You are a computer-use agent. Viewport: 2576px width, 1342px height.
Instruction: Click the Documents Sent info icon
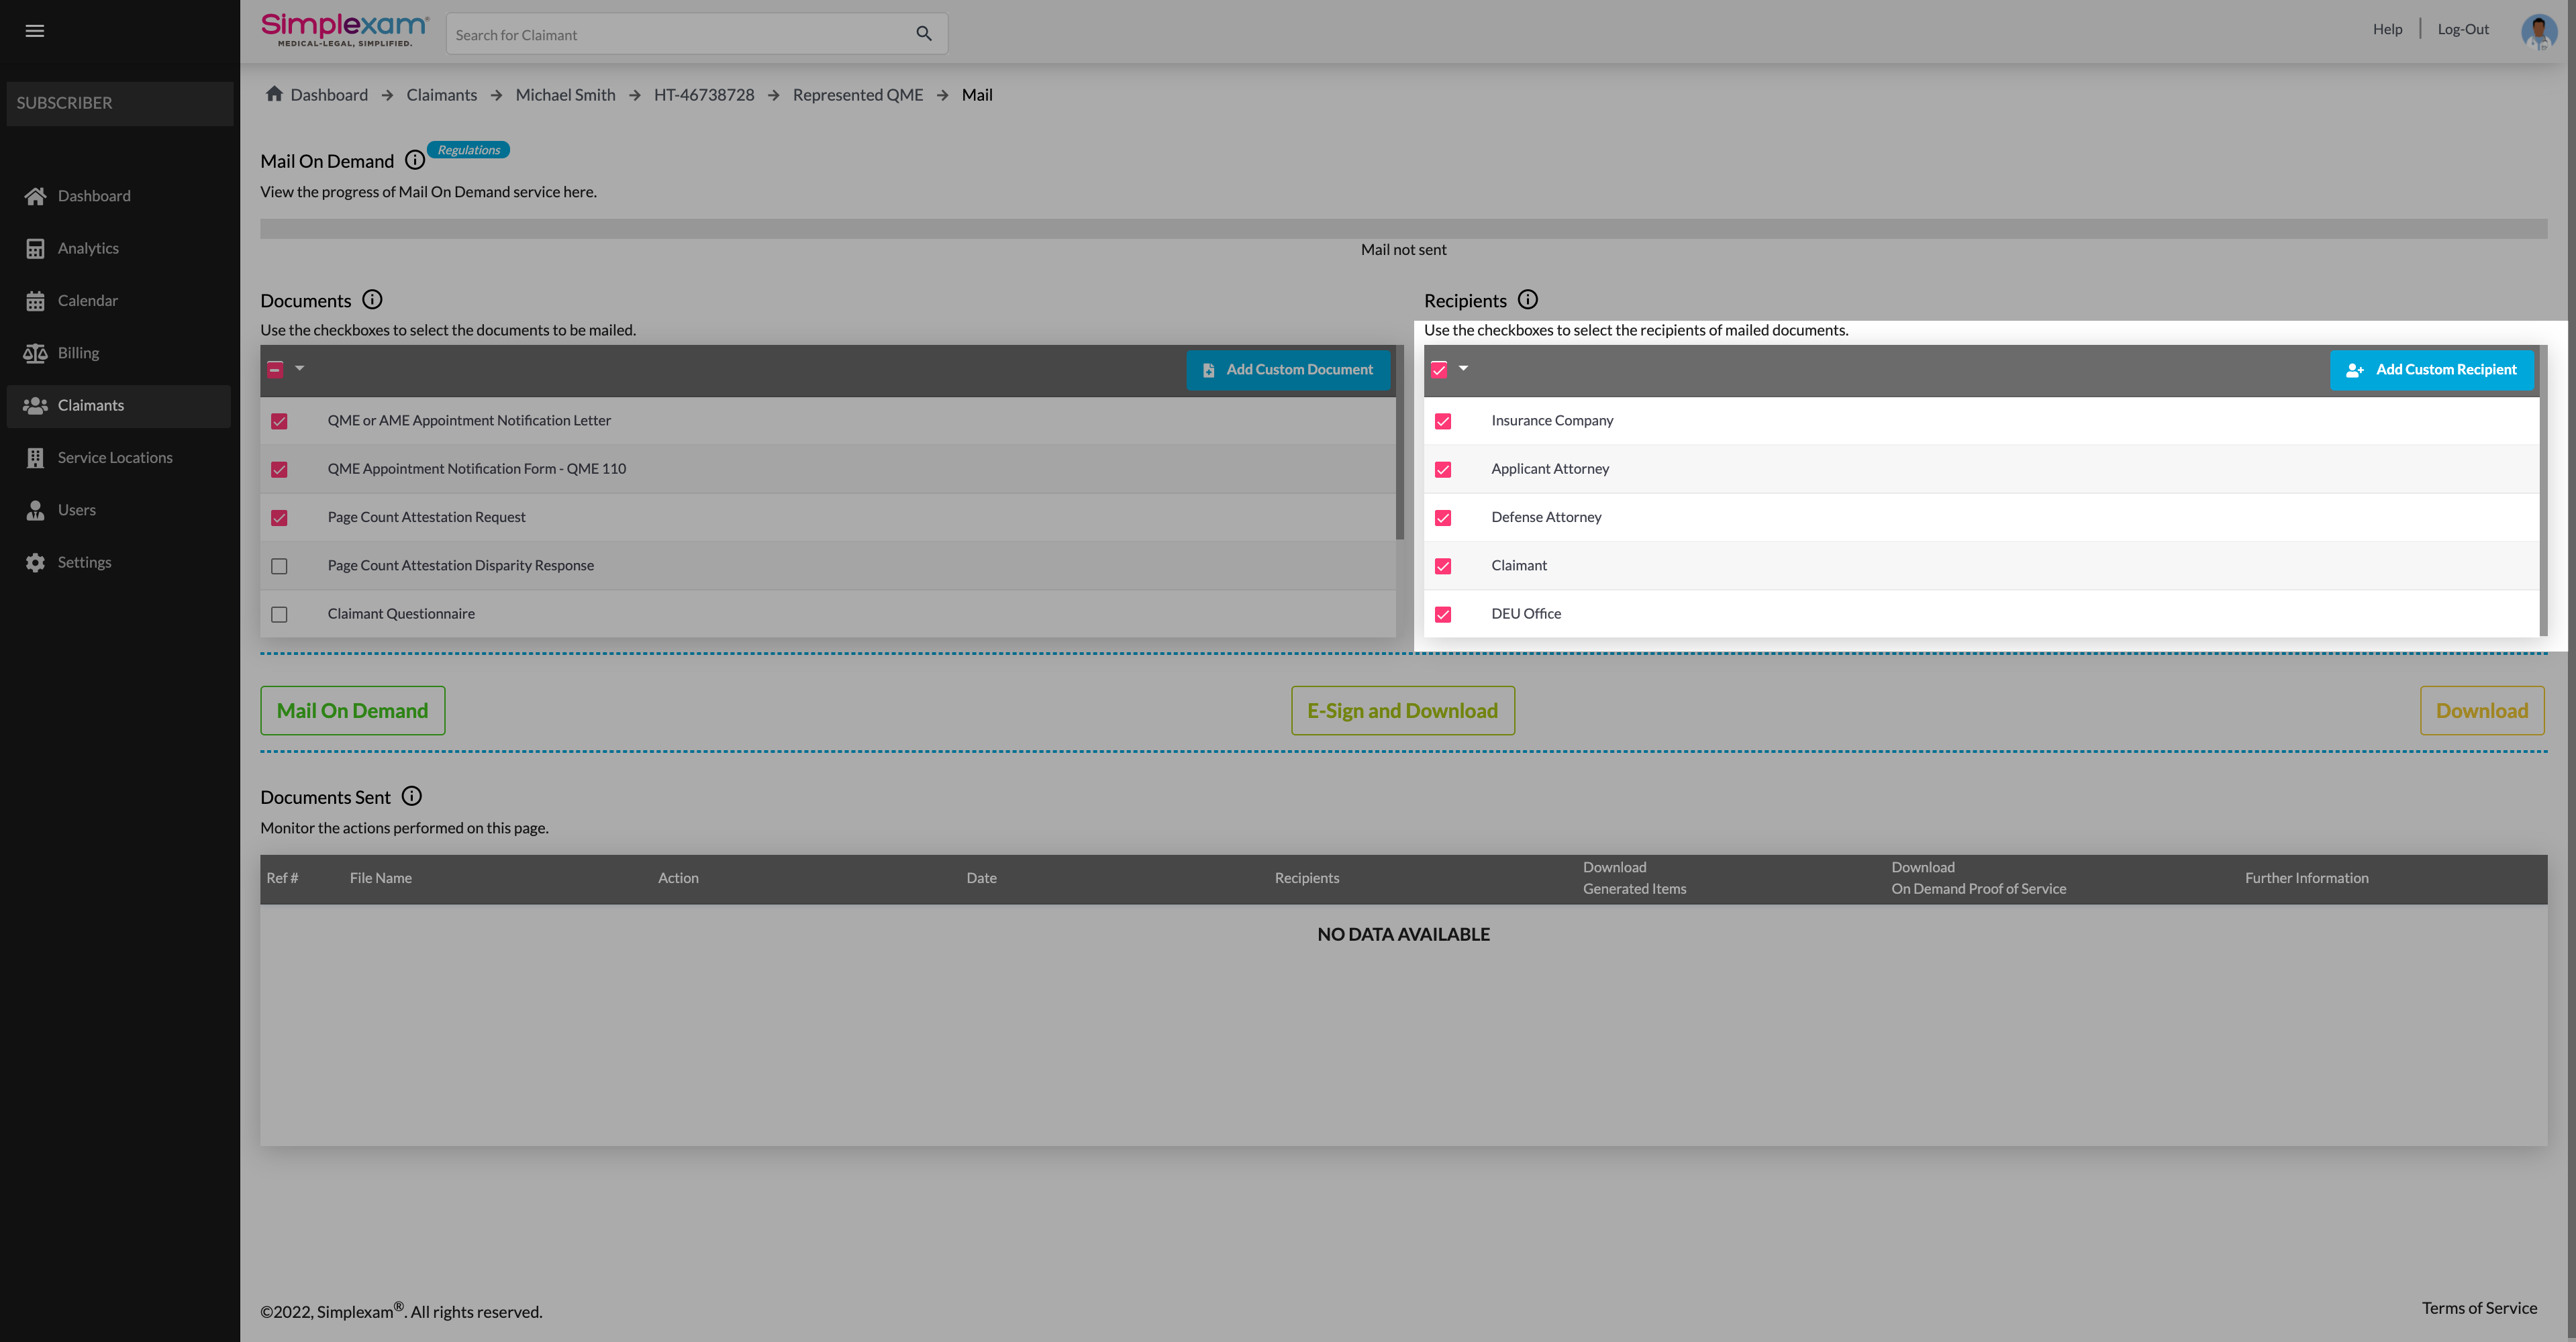[411, 796]
